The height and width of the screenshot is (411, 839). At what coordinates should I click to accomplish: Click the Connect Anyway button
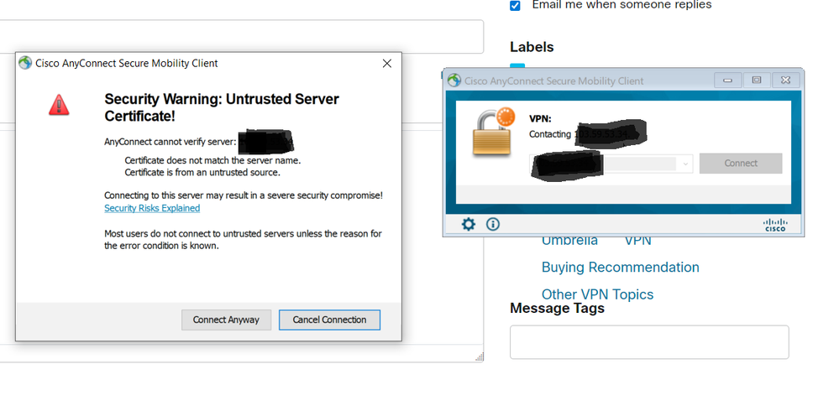point(226,320)
